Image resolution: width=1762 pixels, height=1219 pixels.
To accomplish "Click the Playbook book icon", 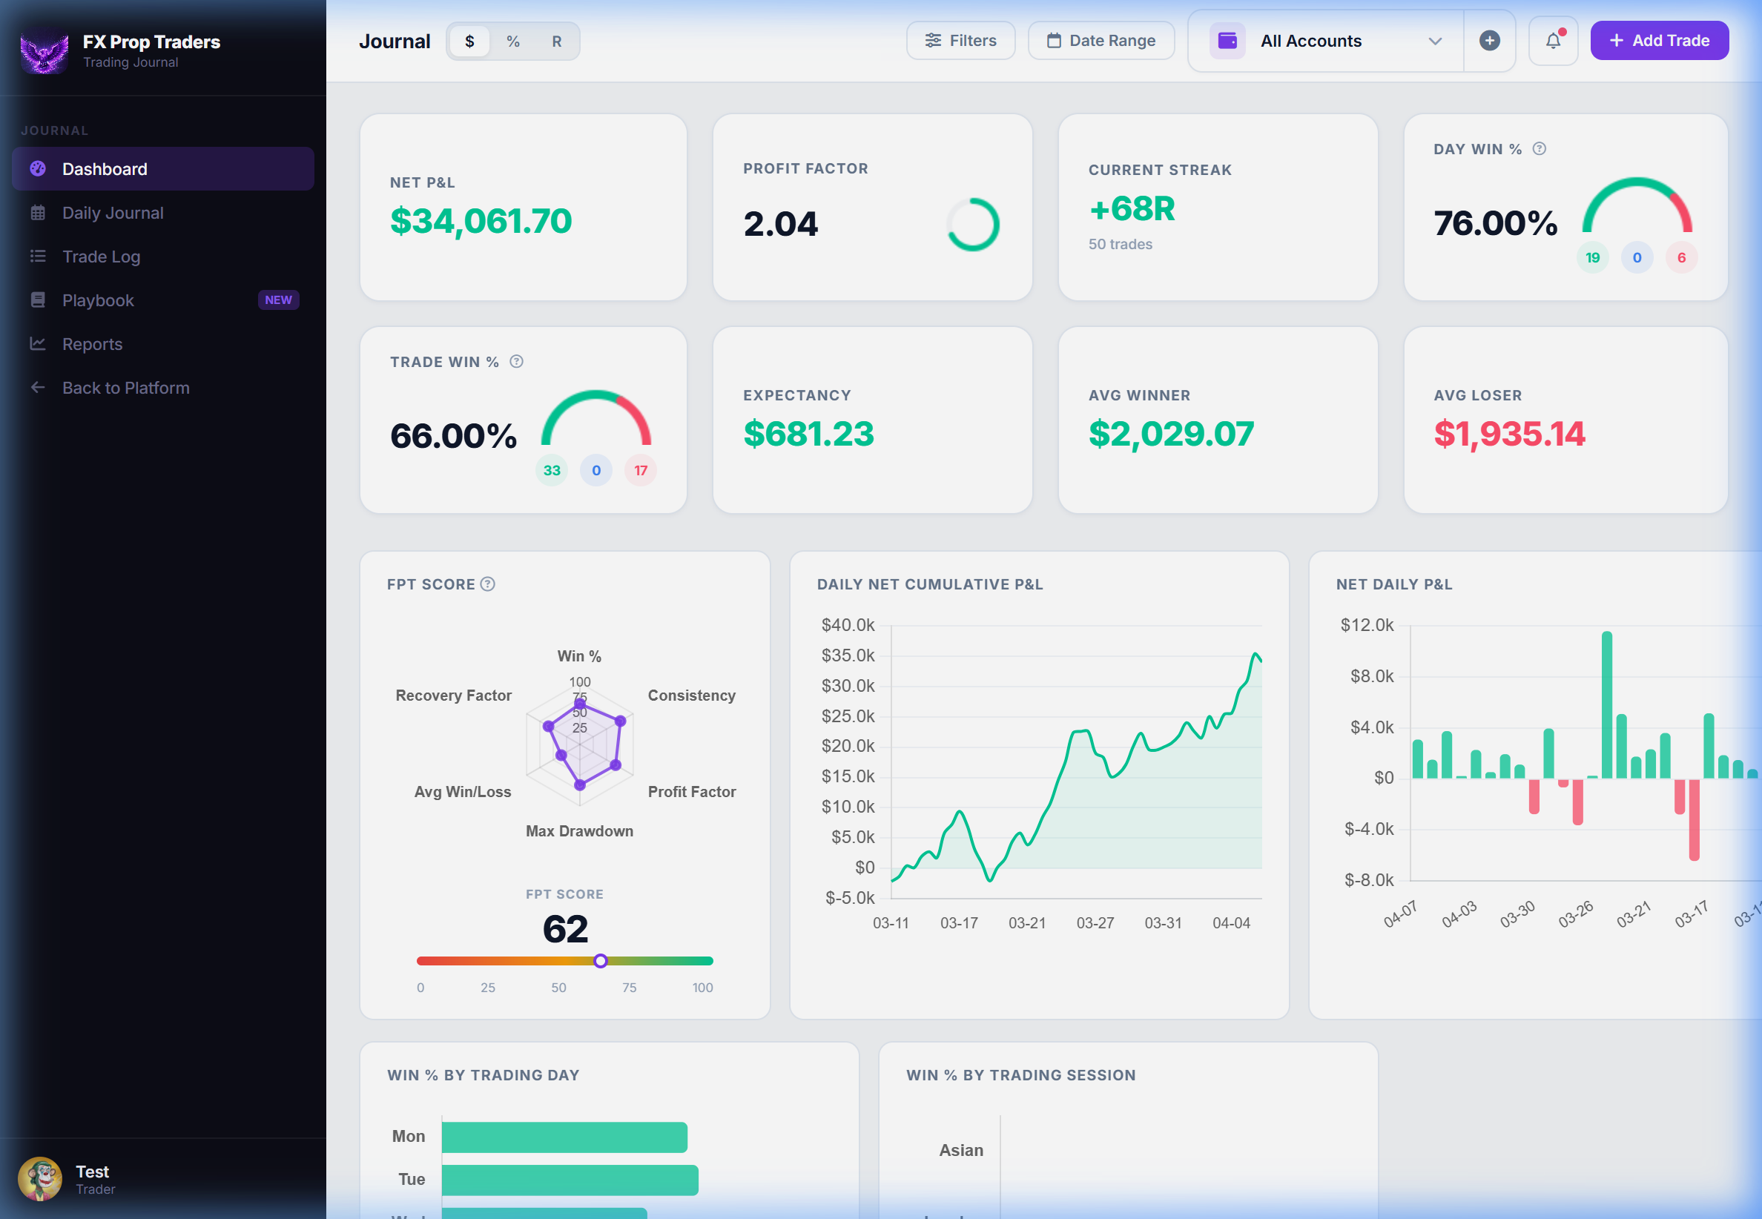I will (x=37, y=300).
